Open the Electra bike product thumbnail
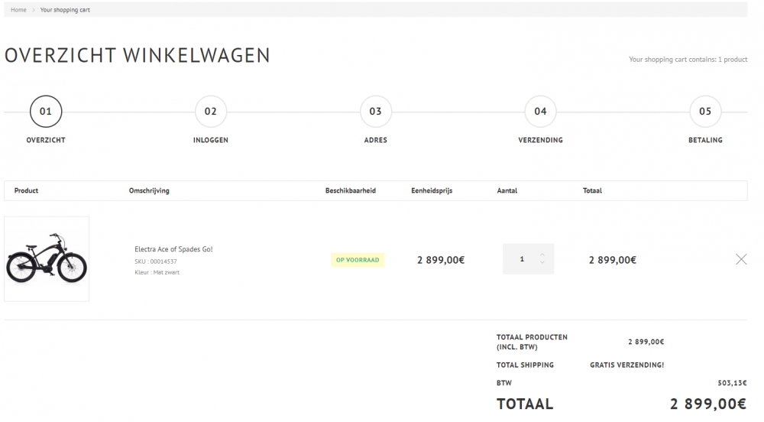The height and width of the screenshot is (422, 764). 47,258
